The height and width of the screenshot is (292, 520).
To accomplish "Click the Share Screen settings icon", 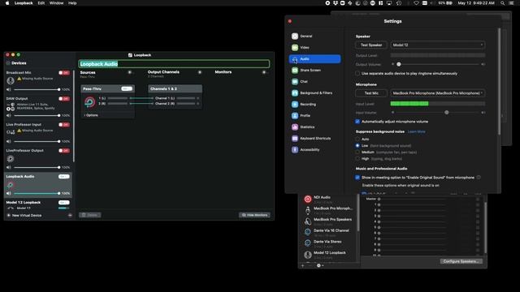I will click(295, 71).
